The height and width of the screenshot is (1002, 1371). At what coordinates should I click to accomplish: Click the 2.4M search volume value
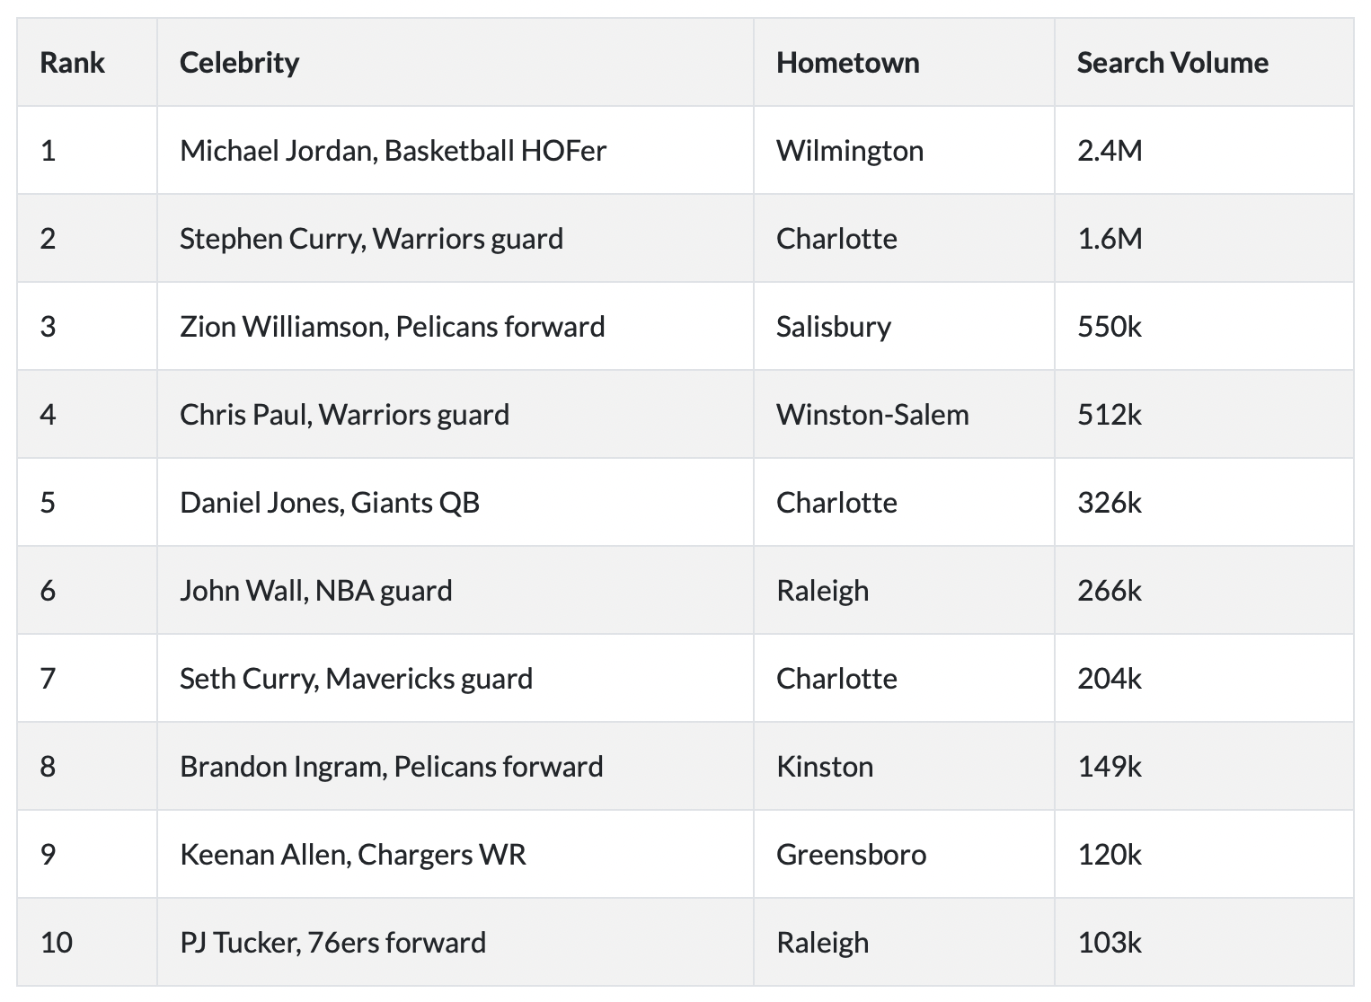(x=1110, y=150)
